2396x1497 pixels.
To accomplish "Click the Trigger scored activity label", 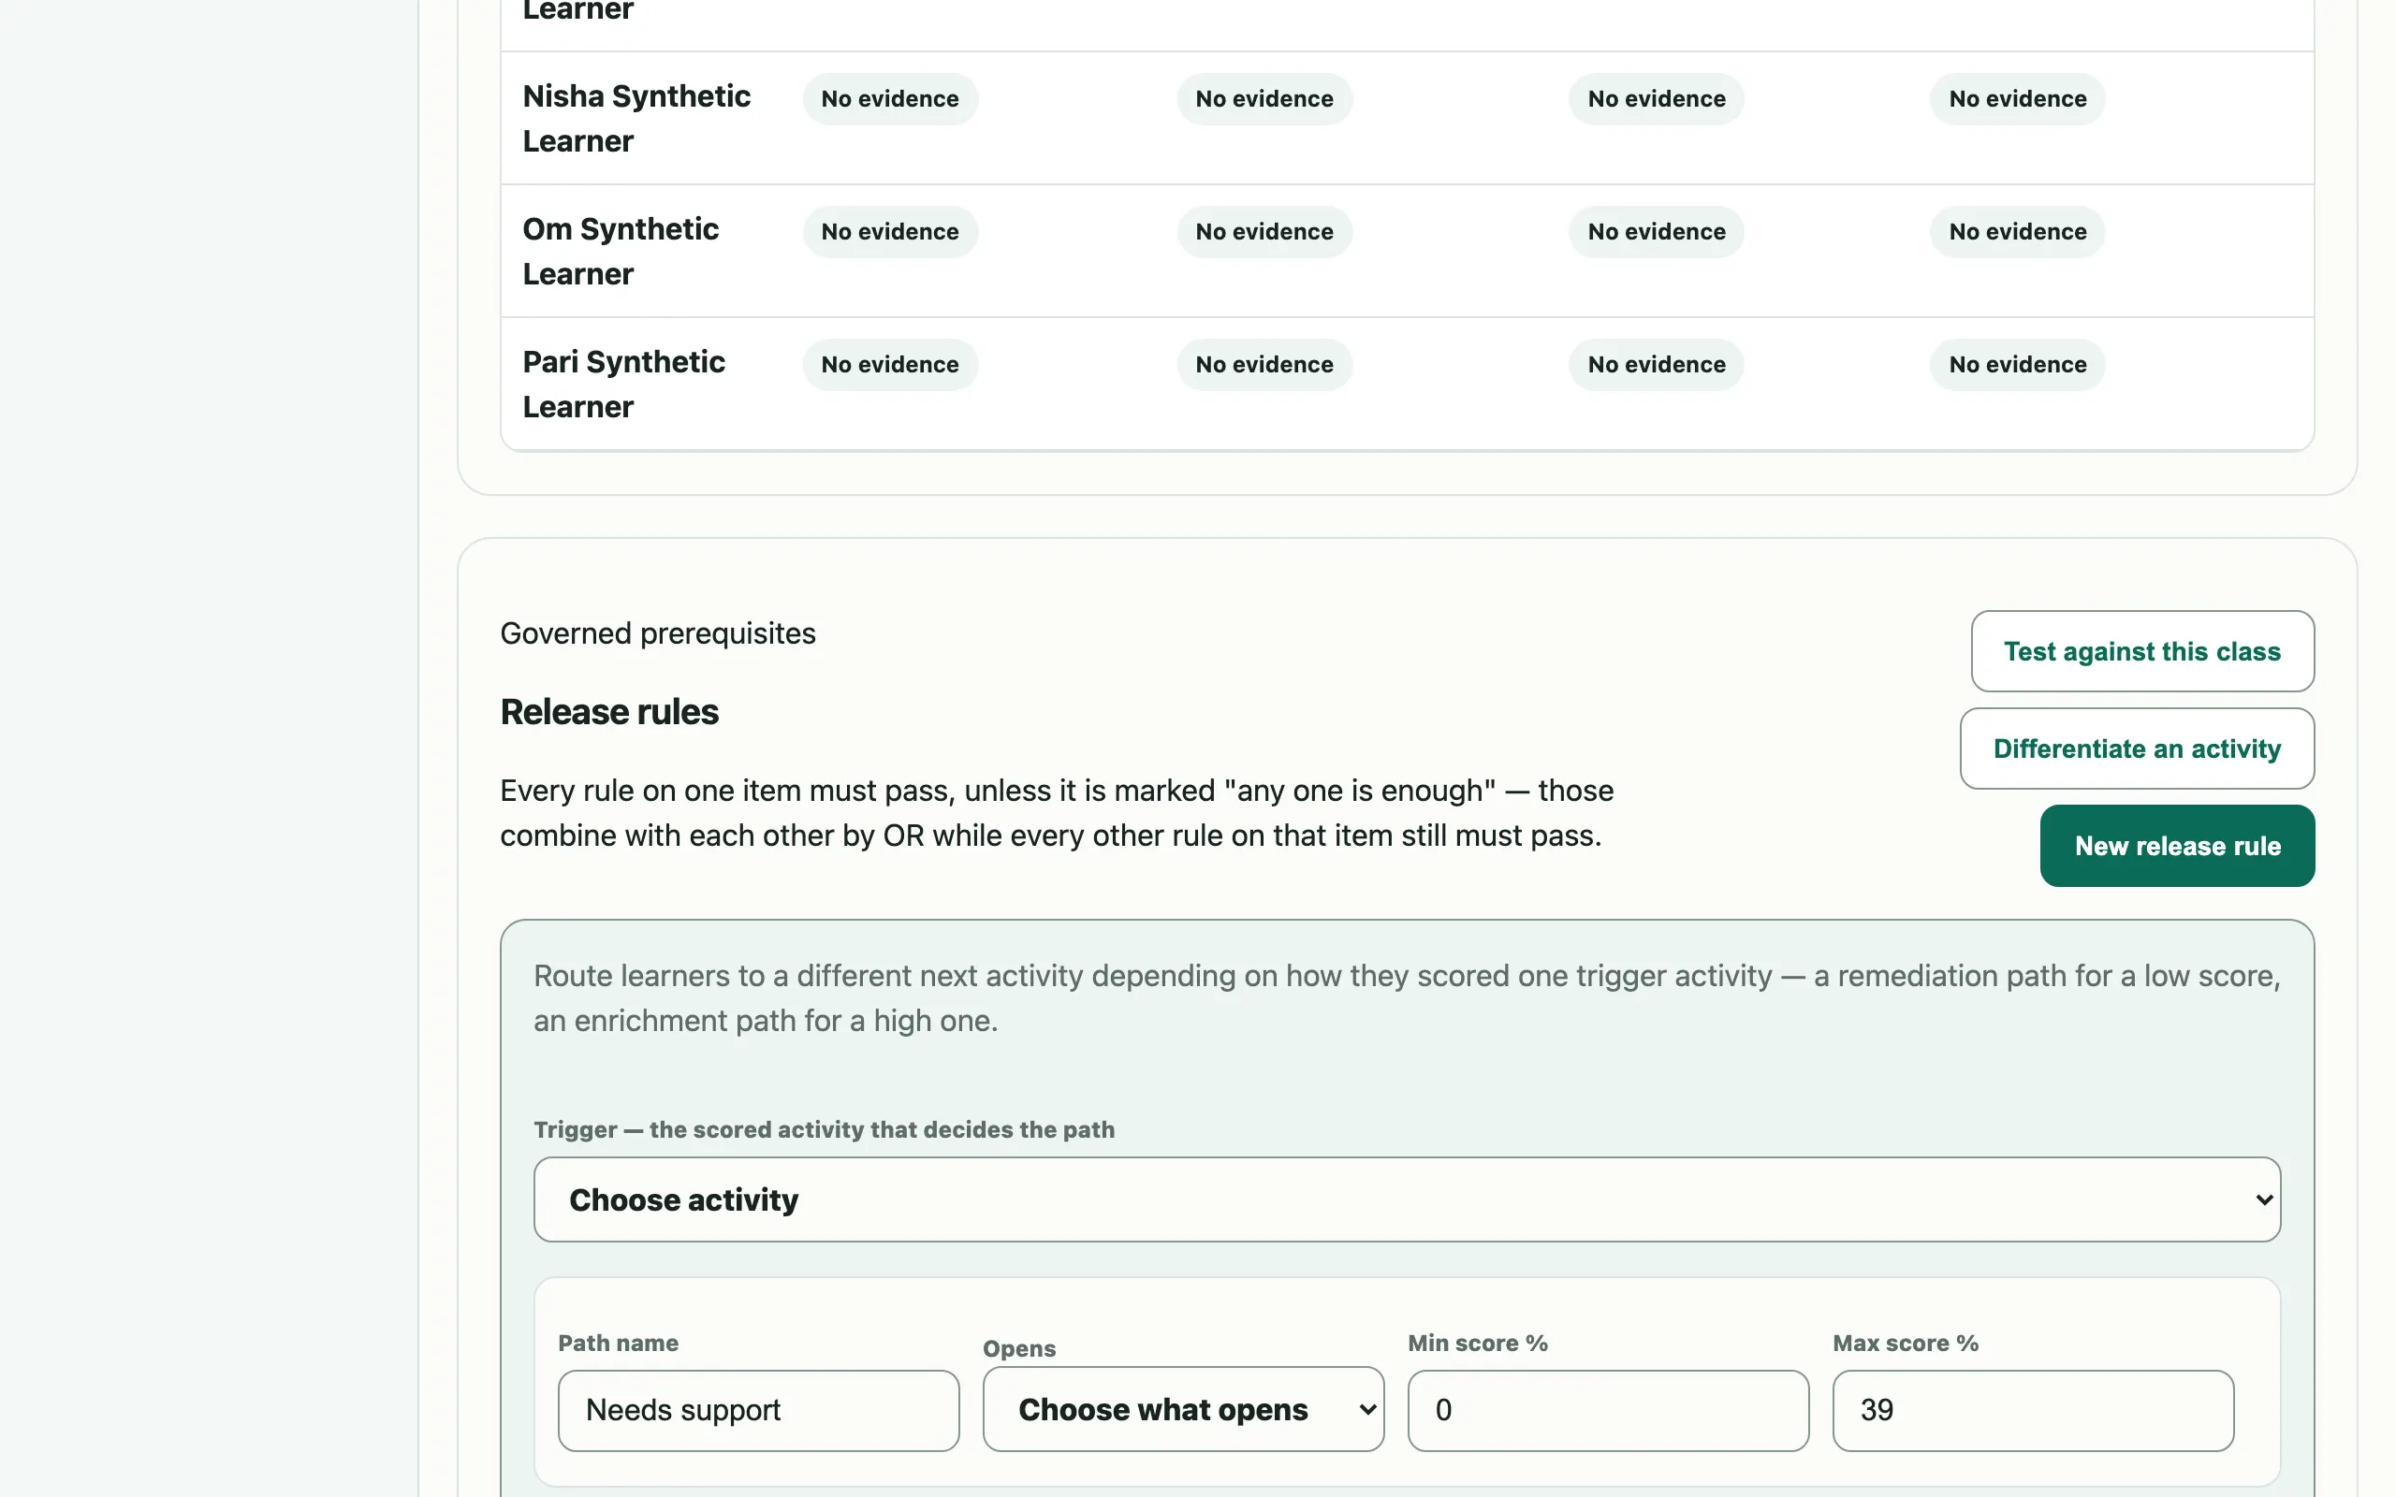I will click(824, 1129).
